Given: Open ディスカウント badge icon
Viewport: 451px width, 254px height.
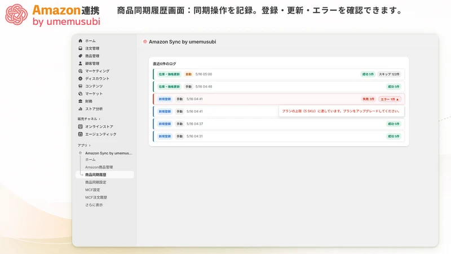Looking at the screenshot, I should (80, 78).
